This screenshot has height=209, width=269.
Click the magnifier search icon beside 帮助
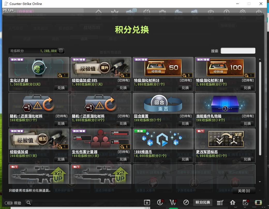pyautogui.click(x=29, y=203)
